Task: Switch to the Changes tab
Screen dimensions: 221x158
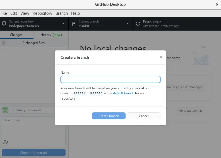Action: pyautogui.click(x=17, y=35)
